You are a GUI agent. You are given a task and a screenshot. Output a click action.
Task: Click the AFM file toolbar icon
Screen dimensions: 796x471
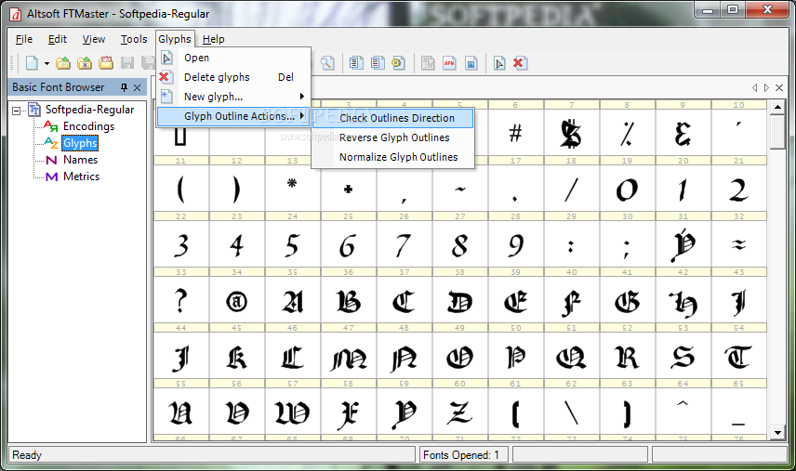click(449, 63)
